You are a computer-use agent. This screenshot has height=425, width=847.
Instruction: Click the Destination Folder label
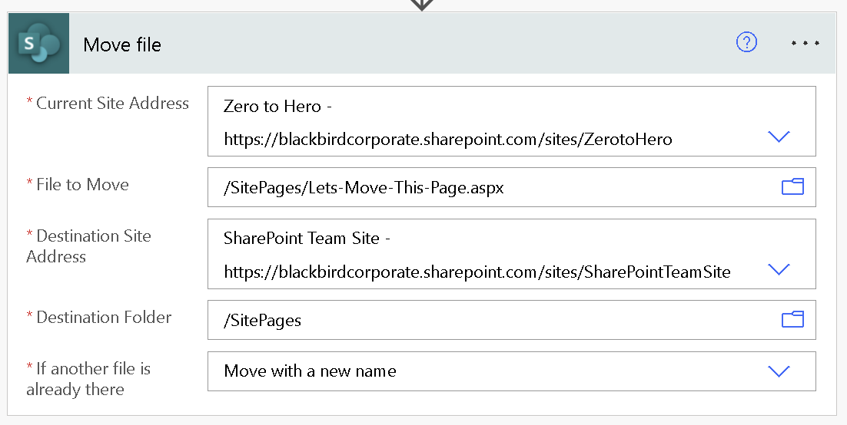(104, 318)
